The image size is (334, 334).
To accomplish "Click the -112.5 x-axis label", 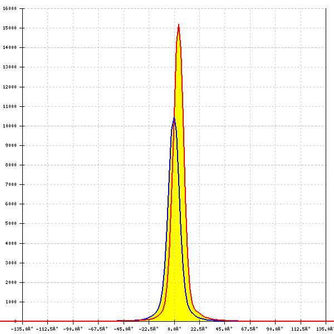I will point(47,329).
